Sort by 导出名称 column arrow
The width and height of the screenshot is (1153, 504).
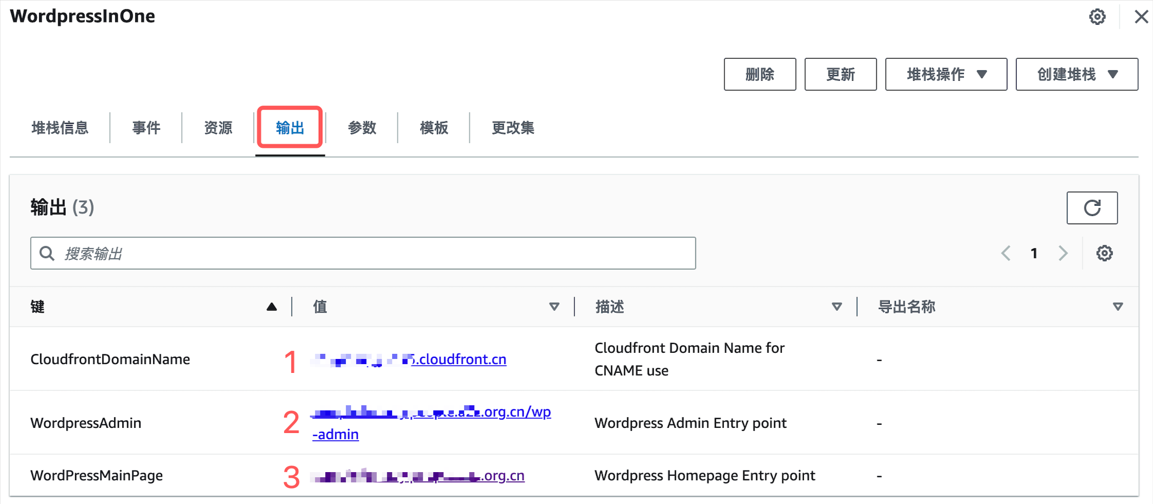[x=1118, y=307]
